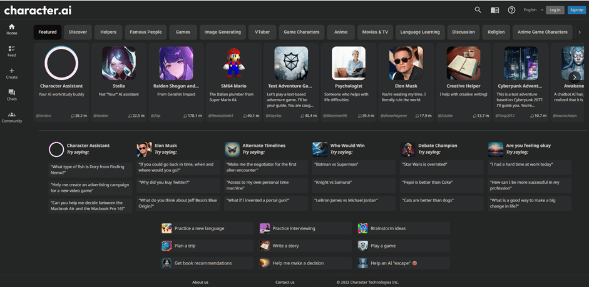Click the help question mark icon
589x287 pixels.
[511, 10]
